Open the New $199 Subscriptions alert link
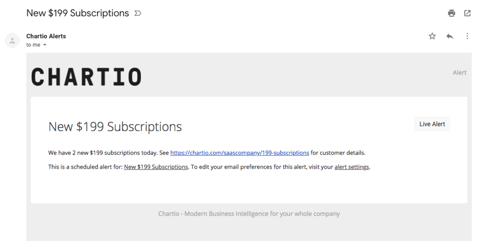The image size is (481, 252). (156, 167)
